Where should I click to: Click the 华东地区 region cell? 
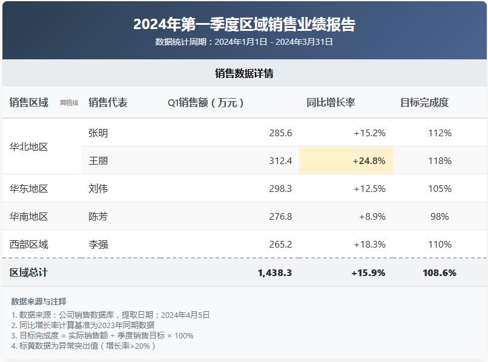[28, 189]
